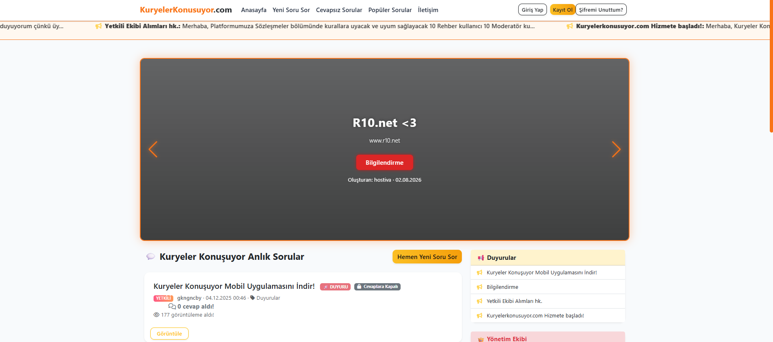This screenshot has height=342, width=773.
Task: Click the tag icon before Duyurular category
Action: 253,298
